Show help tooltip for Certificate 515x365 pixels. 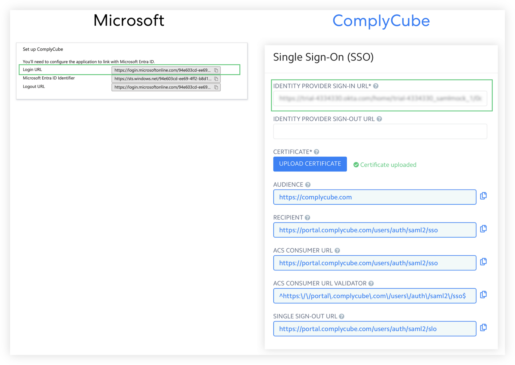point(317,152)
